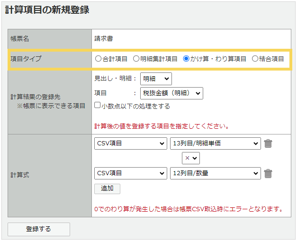Select the 結合項目 radio button
The height and width of the screenshot is (241, 297).
pyautogui.click(x=255, y=59)
